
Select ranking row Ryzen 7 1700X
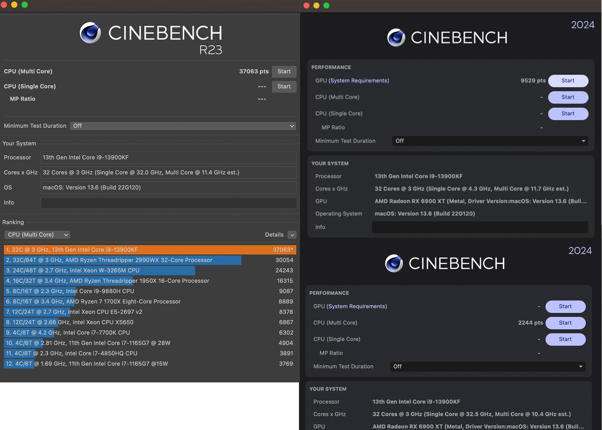[x=150, y=301]
